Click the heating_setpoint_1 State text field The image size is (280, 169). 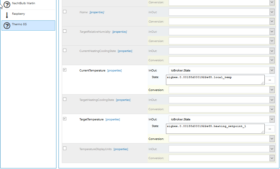tap(215, 129)
